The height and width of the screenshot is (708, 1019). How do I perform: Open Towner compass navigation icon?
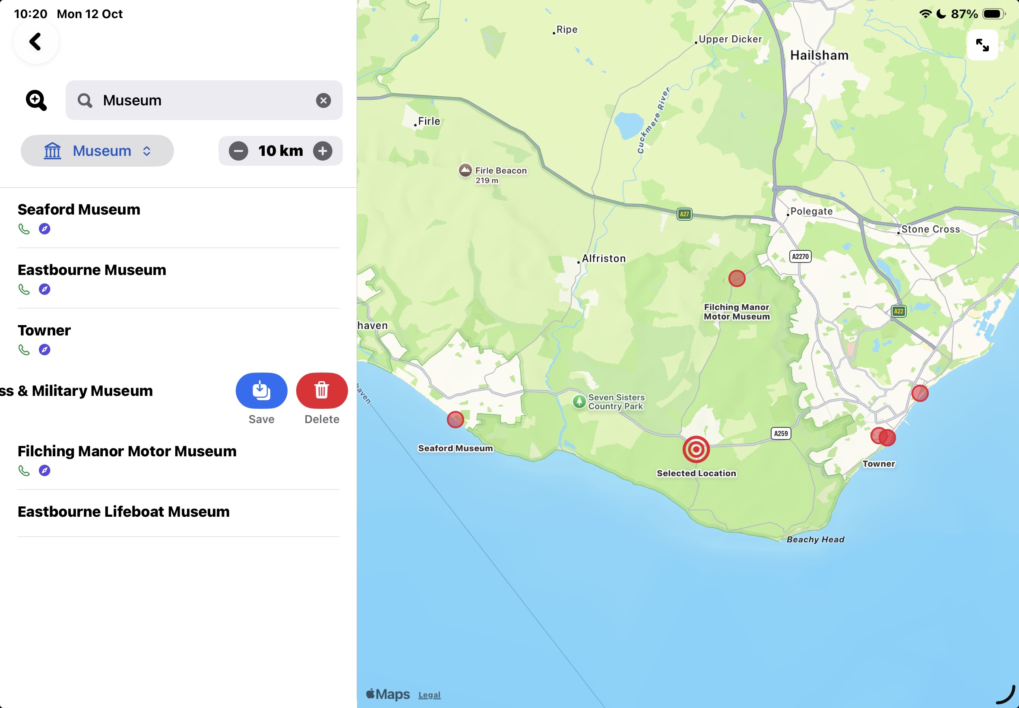point(44,350)
